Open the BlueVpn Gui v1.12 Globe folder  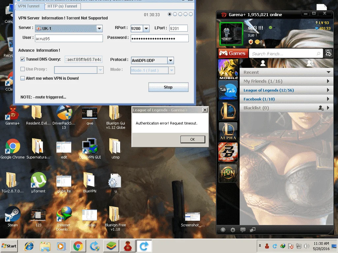pos(116,117)
